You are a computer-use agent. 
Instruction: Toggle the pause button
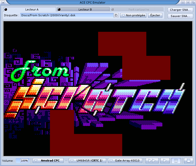(x=176, y=160)
